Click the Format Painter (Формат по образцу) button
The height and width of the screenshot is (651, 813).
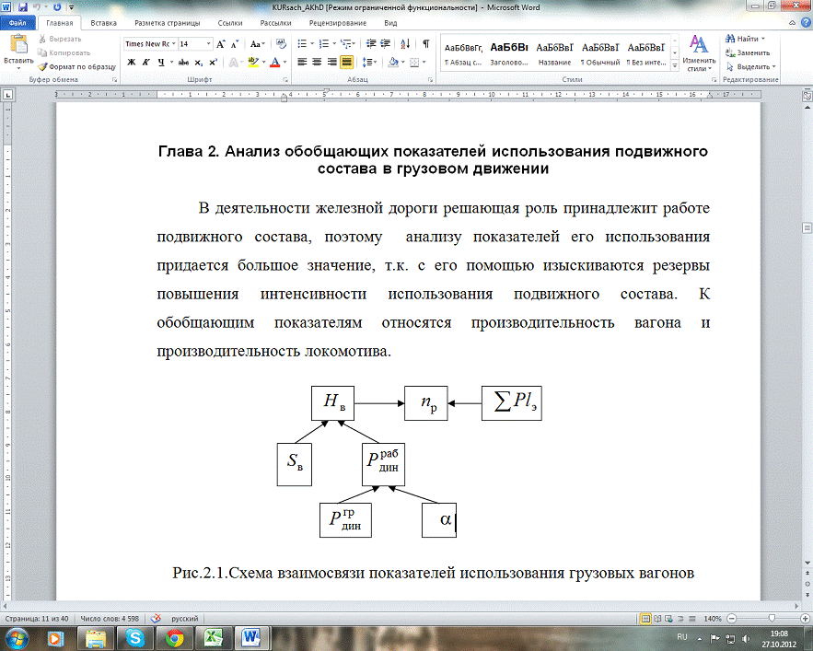(76, 67)
